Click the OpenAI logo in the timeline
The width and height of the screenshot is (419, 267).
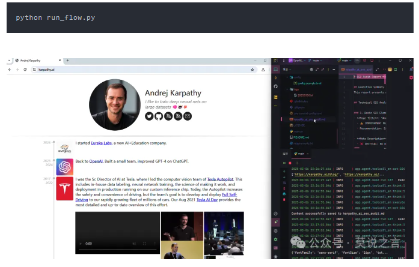pos(64,166)
